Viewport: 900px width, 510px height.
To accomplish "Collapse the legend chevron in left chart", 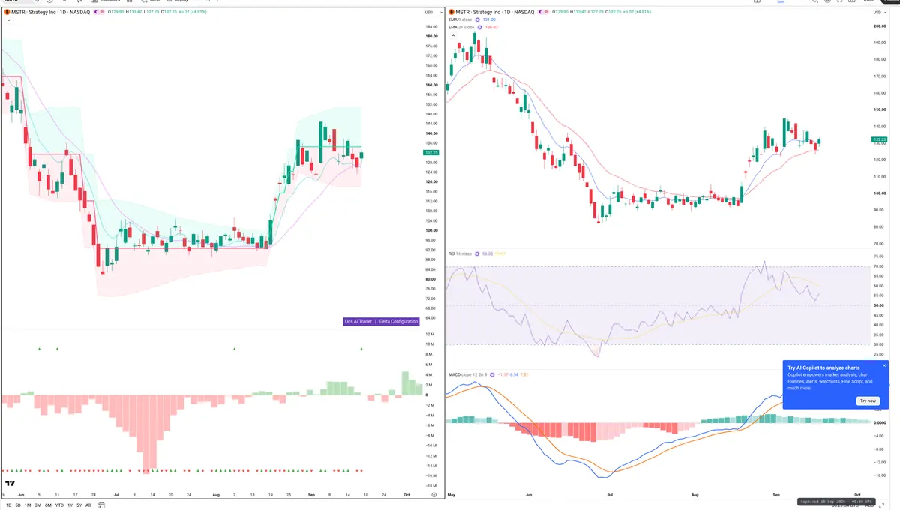I will (x=9, y=20).
